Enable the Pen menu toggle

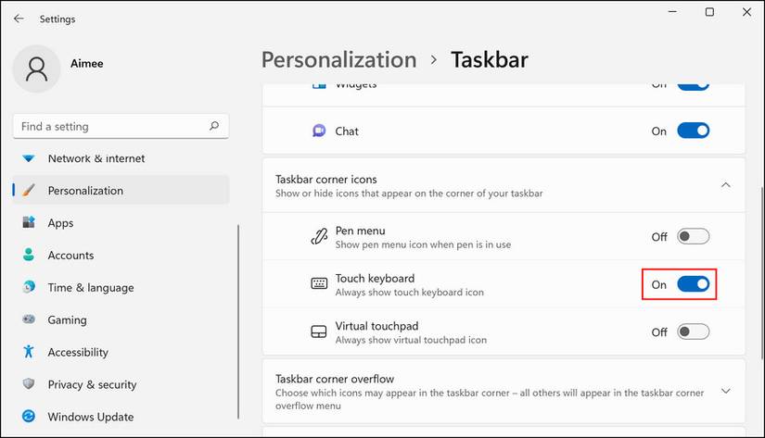pyautogui.click(x=693, y=236)
